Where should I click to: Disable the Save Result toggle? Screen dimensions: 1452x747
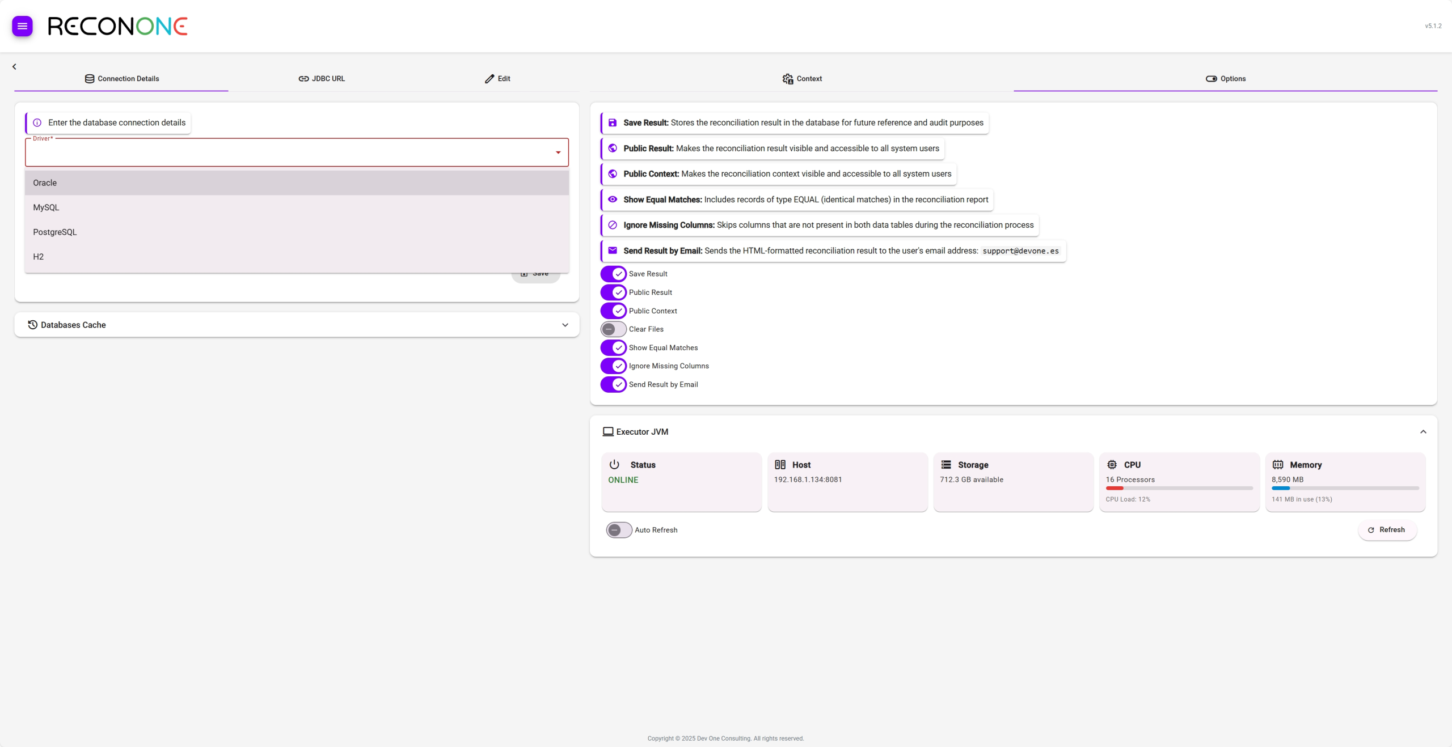click(614, 274)
